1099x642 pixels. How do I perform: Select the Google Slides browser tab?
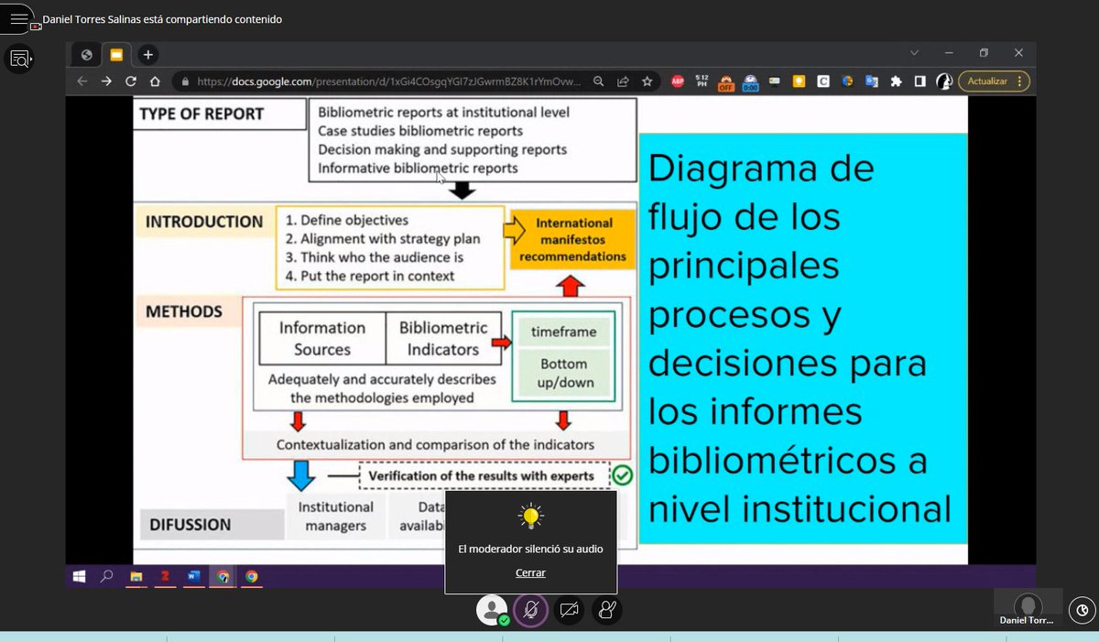point(116,55)
